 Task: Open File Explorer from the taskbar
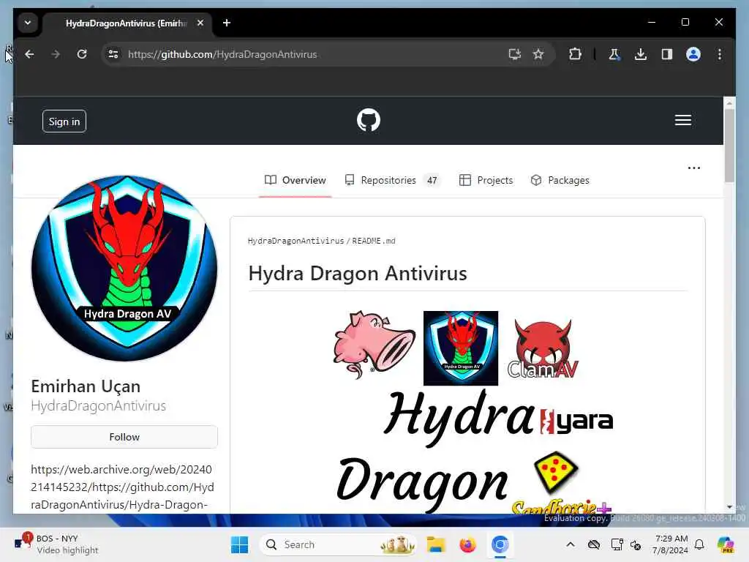pyautogui.click(x=436, y=544)
